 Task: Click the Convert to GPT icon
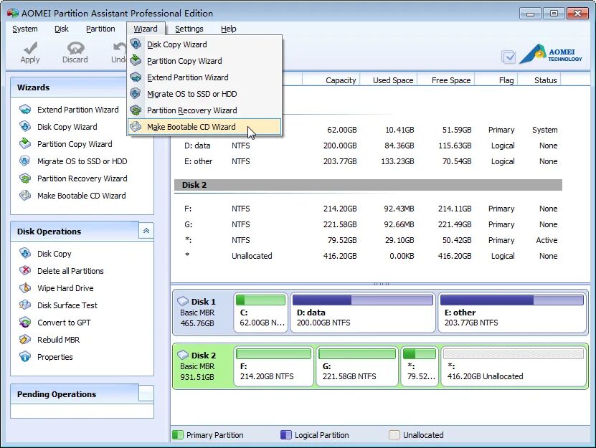[x=25, y=323]
